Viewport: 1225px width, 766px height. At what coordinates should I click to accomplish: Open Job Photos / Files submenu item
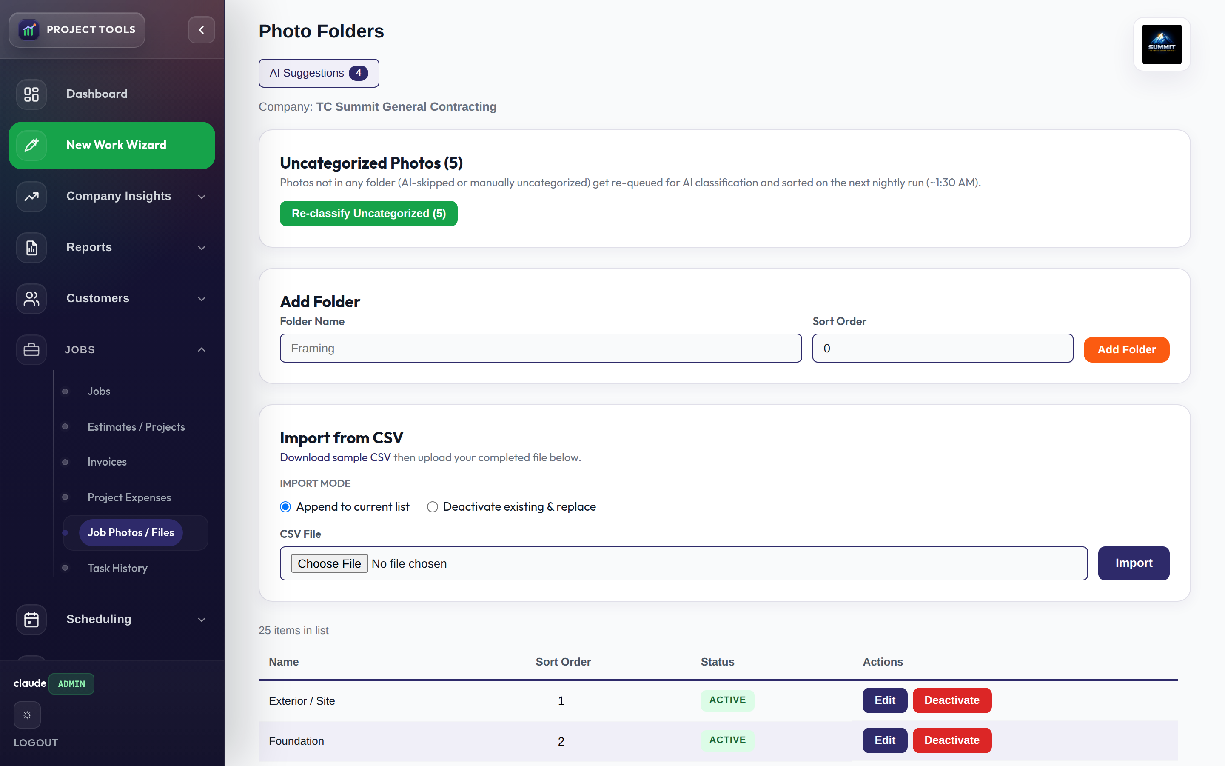pos(131,532)
